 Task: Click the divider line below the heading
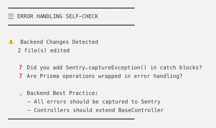pyautogui.click(x=71, y=25)
